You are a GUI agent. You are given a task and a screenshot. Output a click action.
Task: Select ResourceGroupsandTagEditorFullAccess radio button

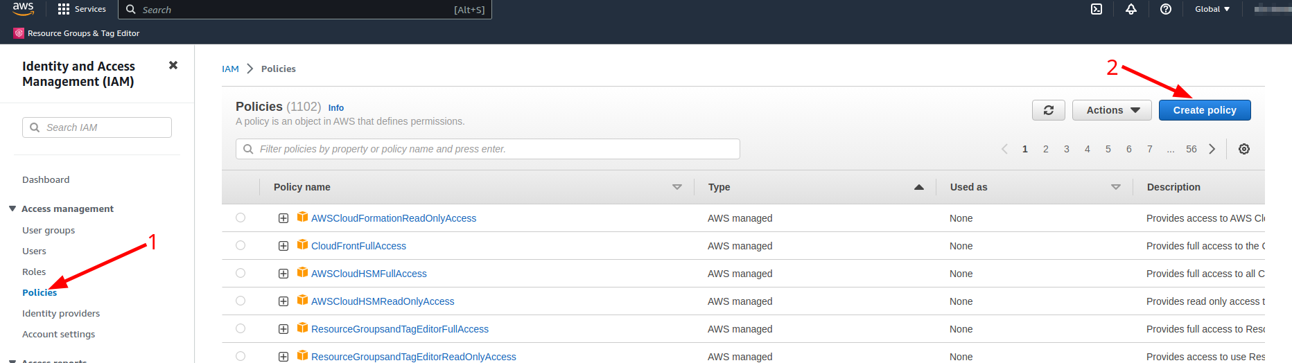[241, 328]
